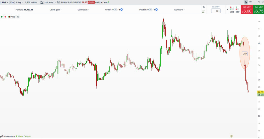Open the hamburger main menu
Viewport: 264px width, 139px height.
point(251,2)
